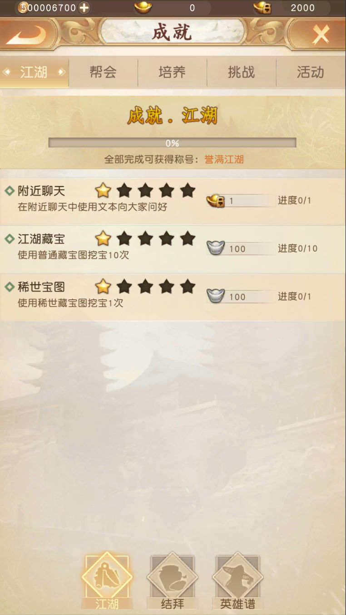Tap gold reward icon for 附近聊天
The image size is (346, 615).
tap(216, 200)
